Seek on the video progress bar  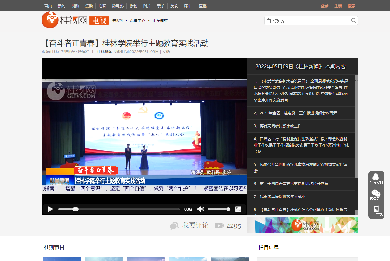(x=119, y=209)
